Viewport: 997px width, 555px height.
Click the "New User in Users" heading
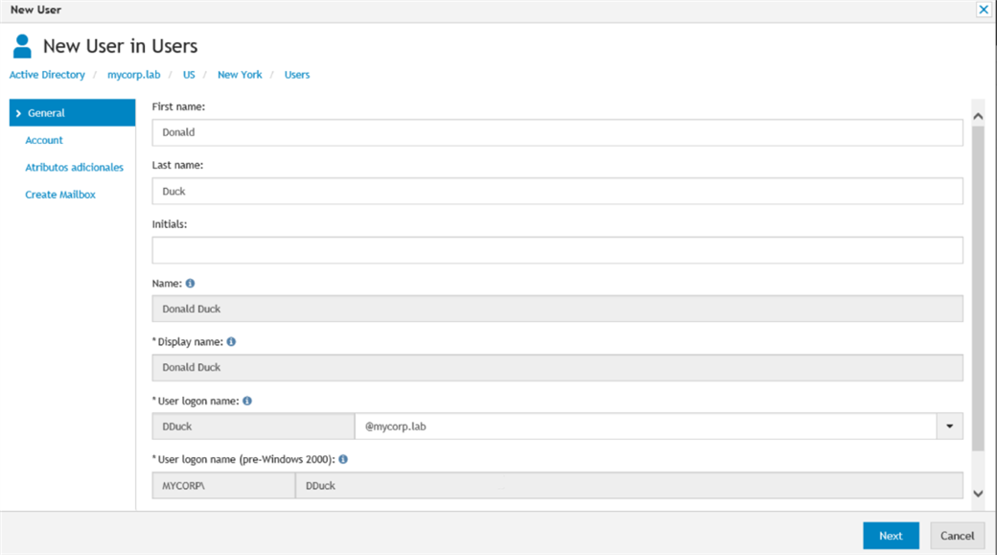coord(120,46)
